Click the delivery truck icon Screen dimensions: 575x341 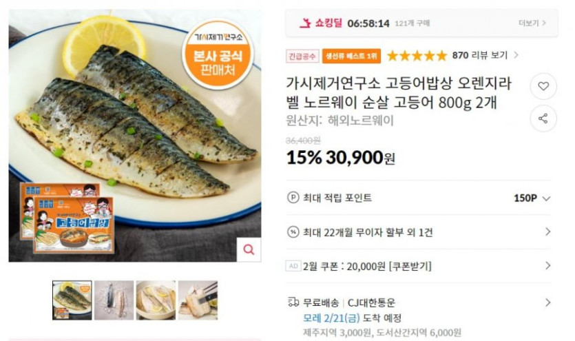click(293, 302)
